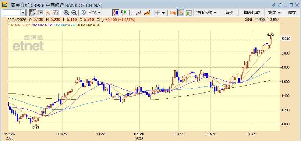The height and width of the screenshot is (141, 301).
Task: Switch to orange area chart type
Action: pos(147,13)
